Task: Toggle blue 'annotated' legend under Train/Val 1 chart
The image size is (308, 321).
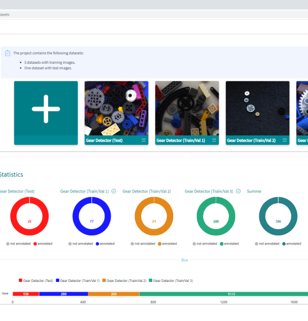Action: tap(105, 244)
